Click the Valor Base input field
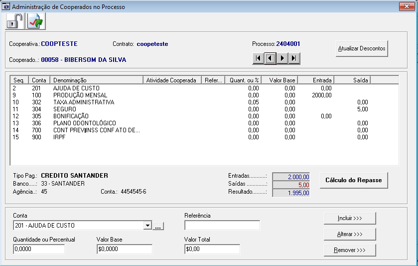 pos(125,249)
